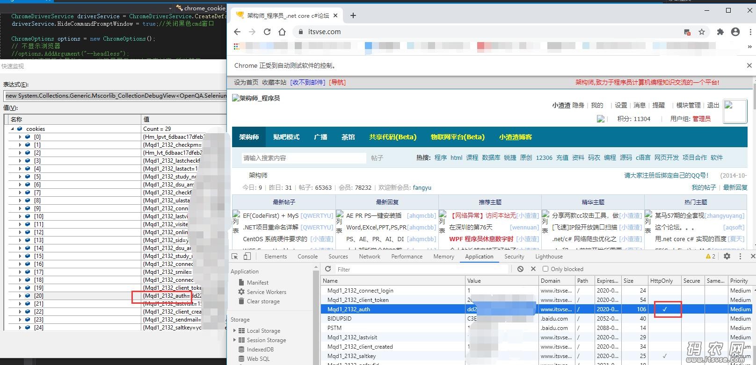The height and width of the screenshot is (365, 756).
Task: Go back in Chrome browser
Action: click(x=237, y=32)
